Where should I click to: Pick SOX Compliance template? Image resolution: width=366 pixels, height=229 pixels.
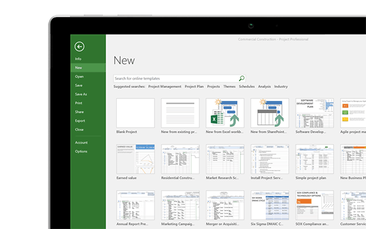314,205
